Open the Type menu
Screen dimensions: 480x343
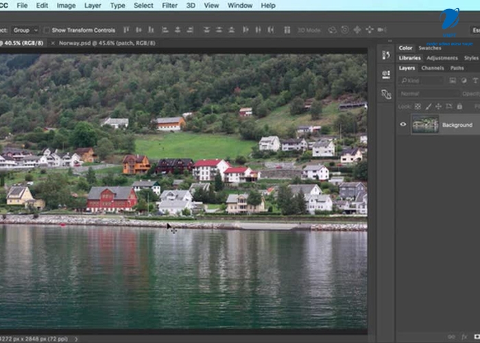click(x=117, y=5)
